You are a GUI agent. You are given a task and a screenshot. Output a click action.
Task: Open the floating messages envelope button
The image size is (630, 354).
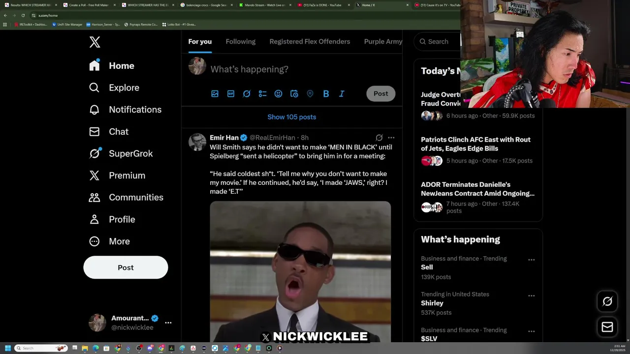[607, 327]
